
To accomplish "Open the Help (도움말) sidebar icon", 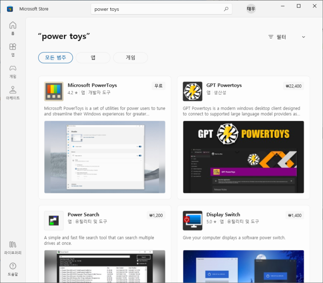I will pos(13,269).
